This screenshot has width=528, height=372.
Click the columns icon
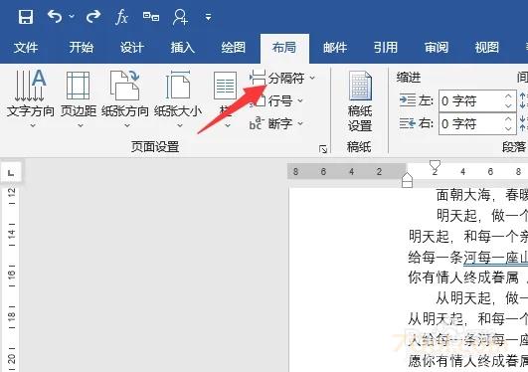tap(225, 86)
